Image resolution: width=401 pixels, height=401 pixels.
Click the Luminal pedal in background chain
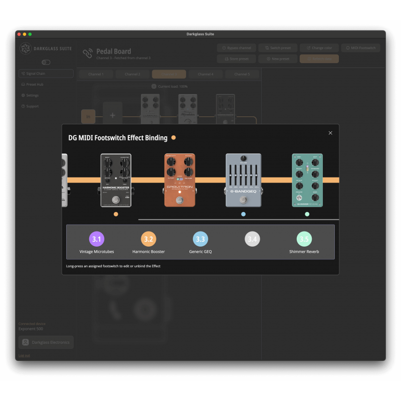point(150,109)
